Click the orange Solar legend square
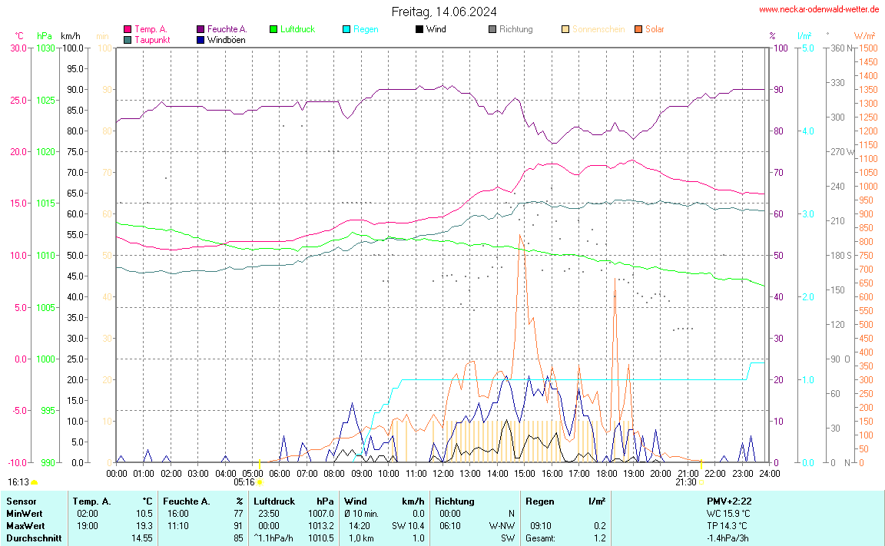 [638, 29]
